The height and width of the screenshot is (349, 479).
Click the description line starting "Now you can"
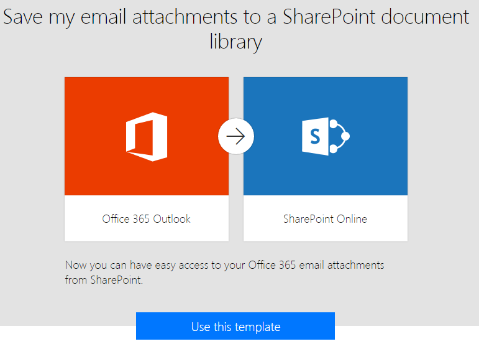pyautogui.click(x=224, y=265)
